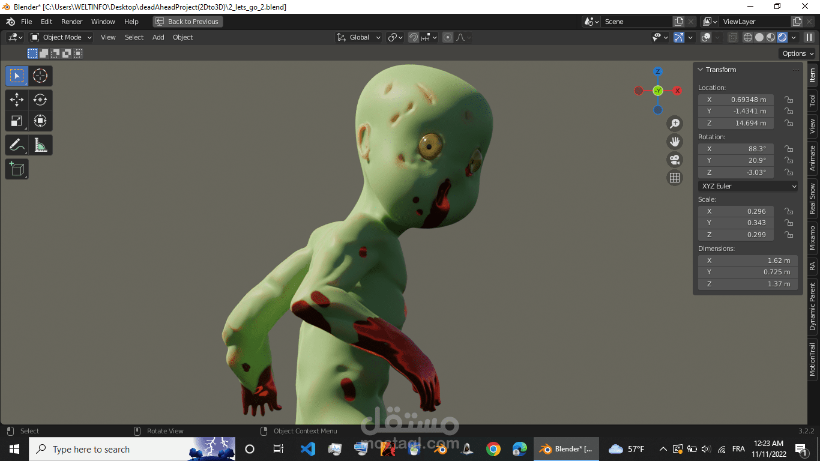The image size is (820, 461).
Task: Open the File menu
Action: tap(26, 22)
